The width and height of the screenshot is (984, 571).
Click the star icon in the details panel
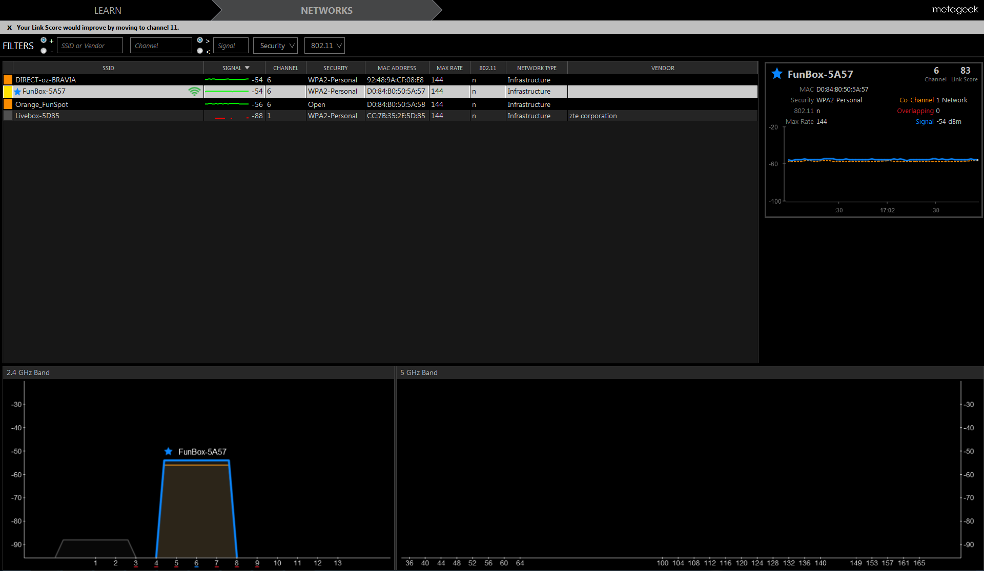tap(777, 74)
